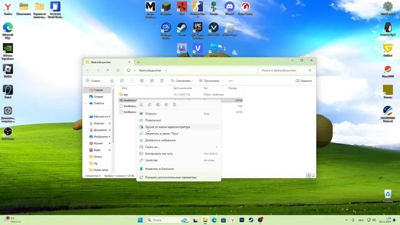Open the Yandex browser desktop icon

[x=8, y=8]
